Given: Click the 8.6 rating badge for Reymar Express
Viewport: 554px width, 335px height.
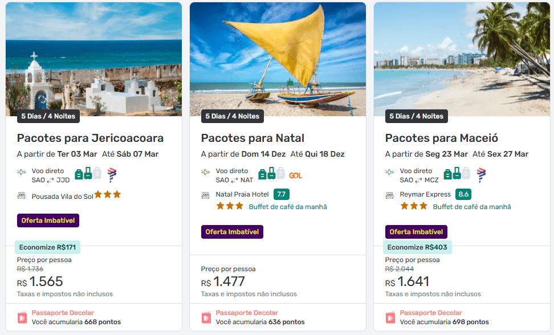Looking at the screenshot, I should pos(463,194).
